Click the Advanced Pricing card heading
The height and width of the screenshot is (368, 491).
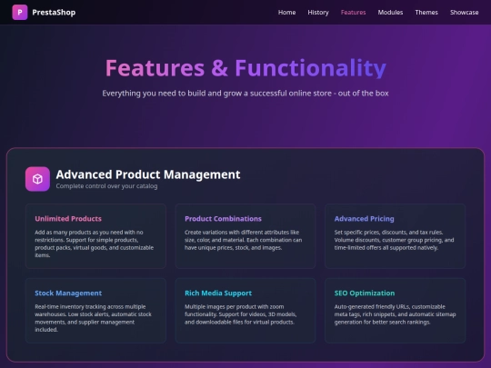point(365,219)
